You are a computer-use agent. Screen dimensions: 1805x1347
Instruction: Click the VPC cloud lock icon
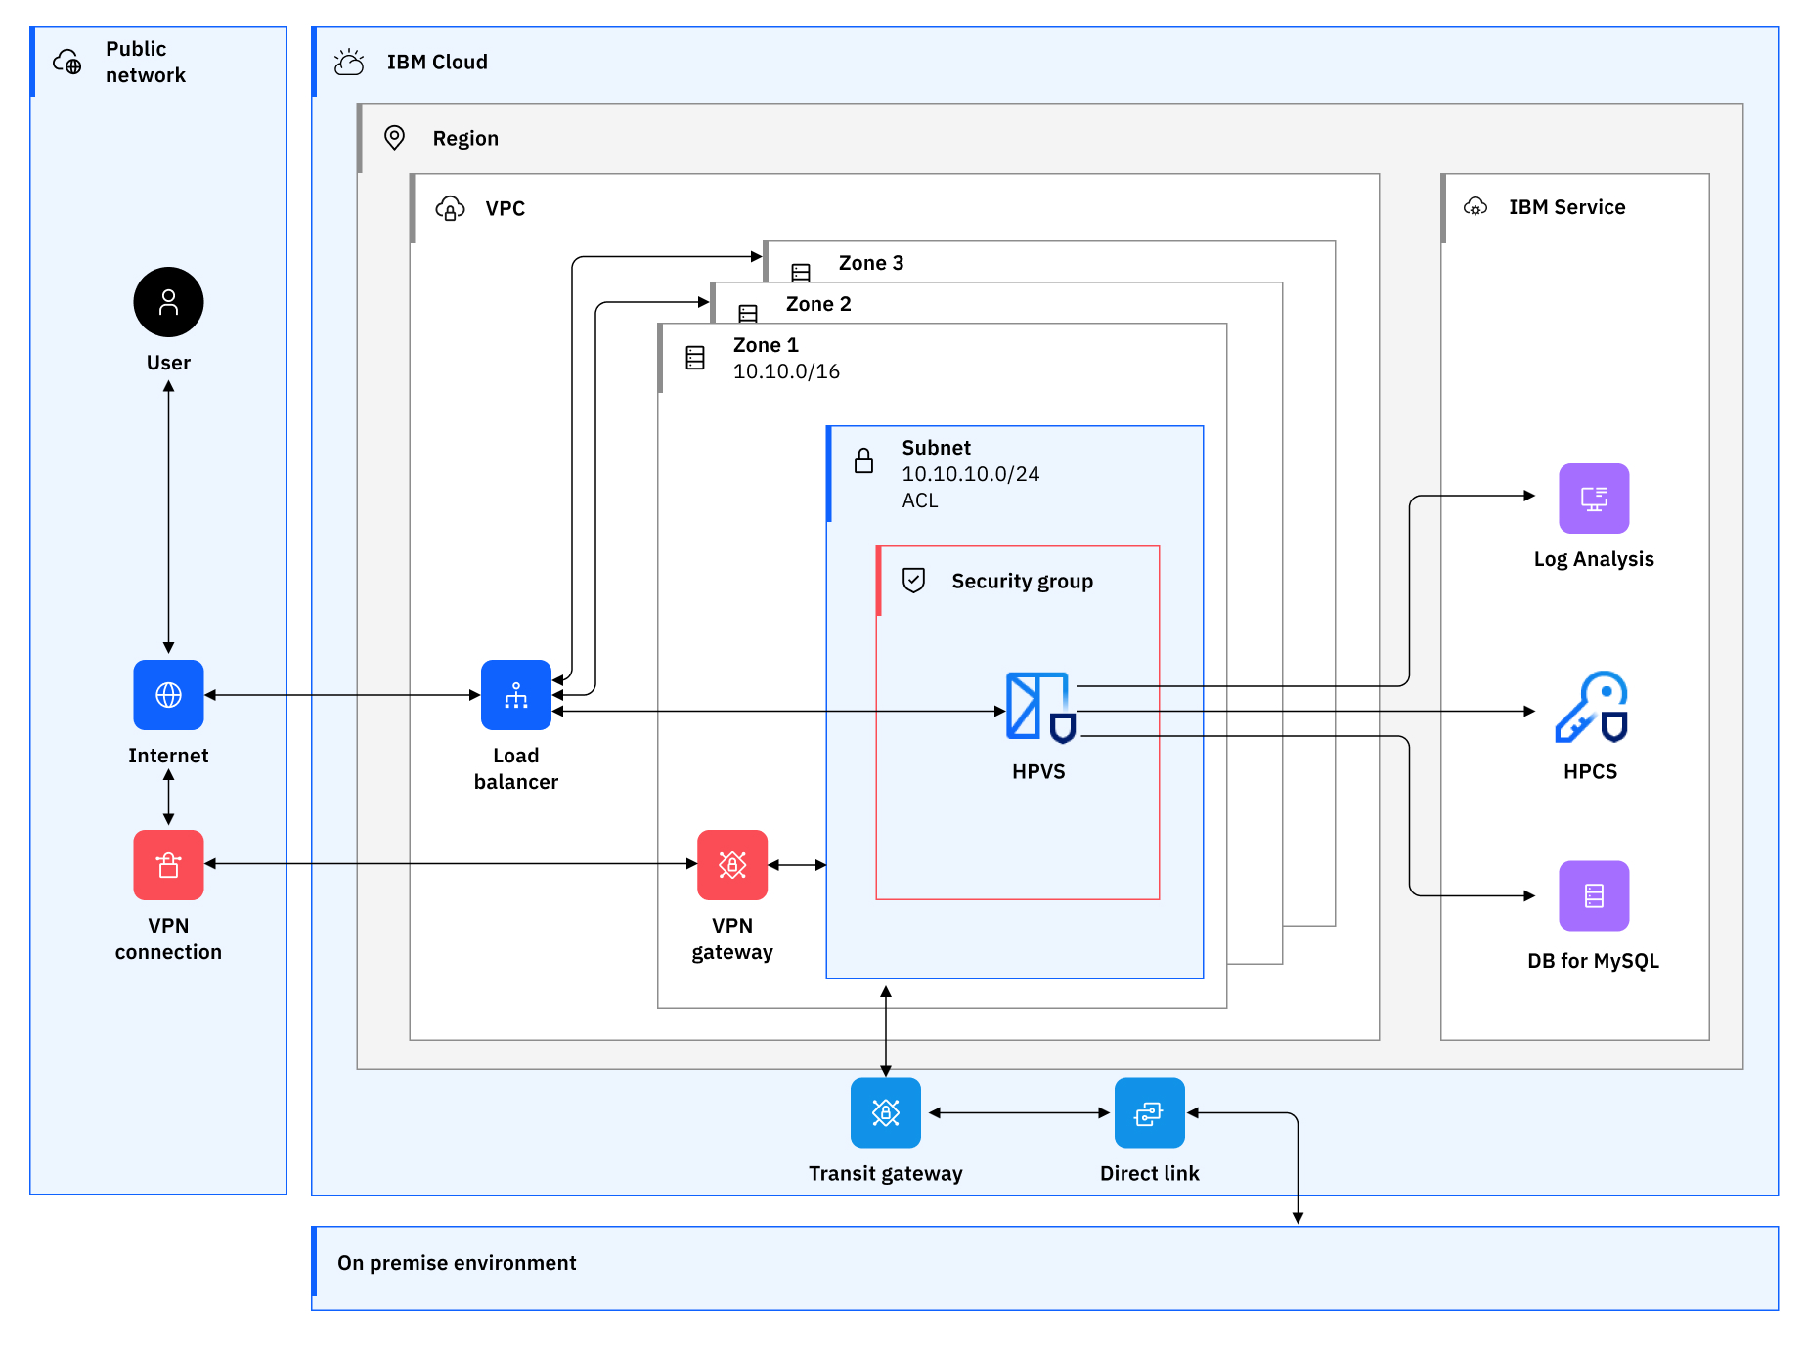point(450,208)
